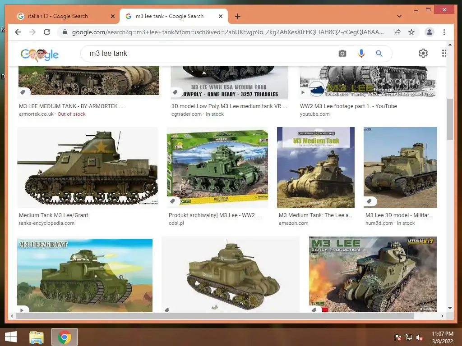Click the address bar URL
This screenshot has width=462, height=346.
228,32
